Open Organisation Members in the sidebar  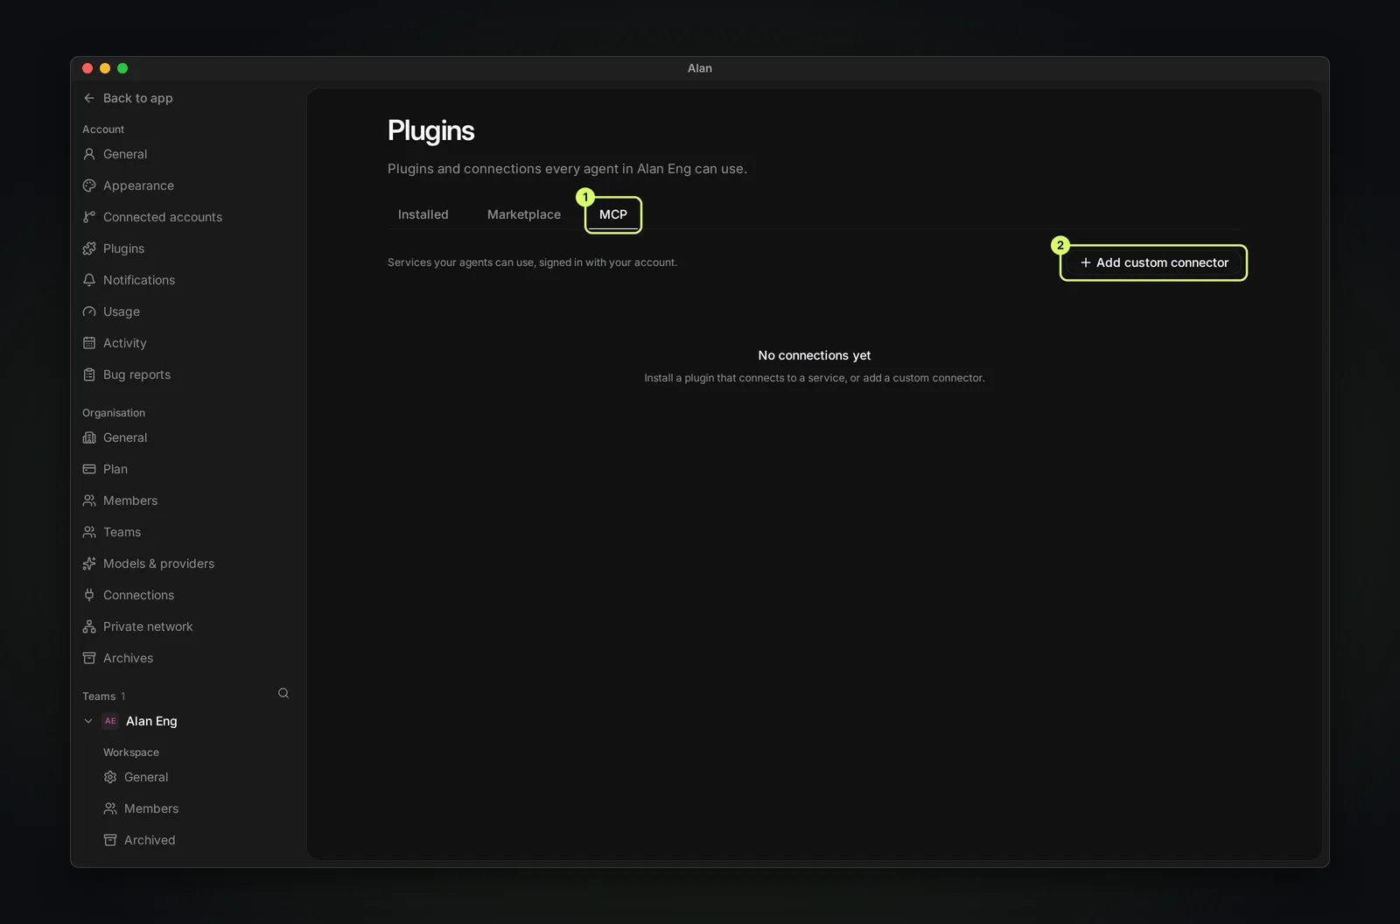coord(130,500)
